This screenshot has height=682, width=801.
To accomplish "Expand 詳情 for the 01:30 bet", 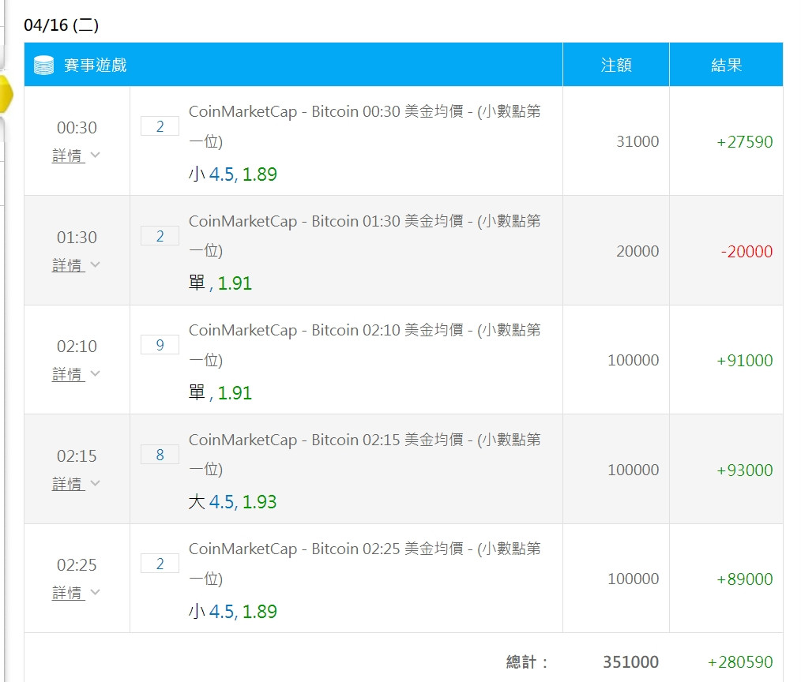I will tap(76, 265).
